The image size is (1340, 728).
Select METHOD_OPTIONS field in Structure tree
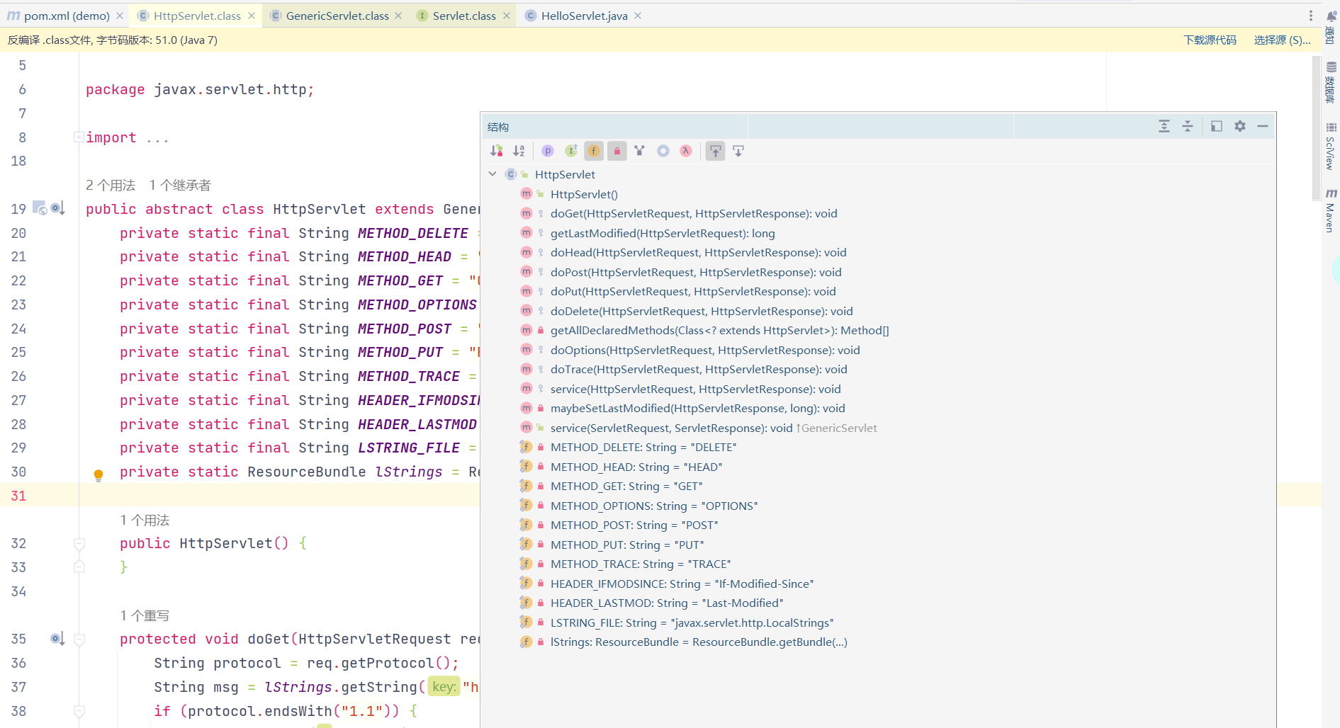click(654, 506)
